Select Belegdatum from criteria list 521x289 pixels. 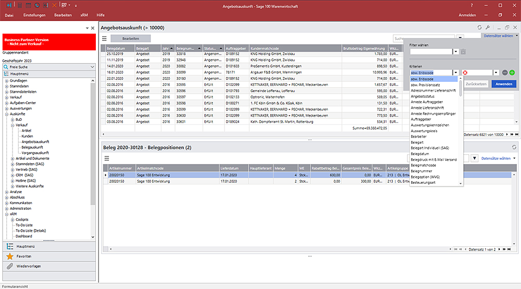tap(420, 154)
